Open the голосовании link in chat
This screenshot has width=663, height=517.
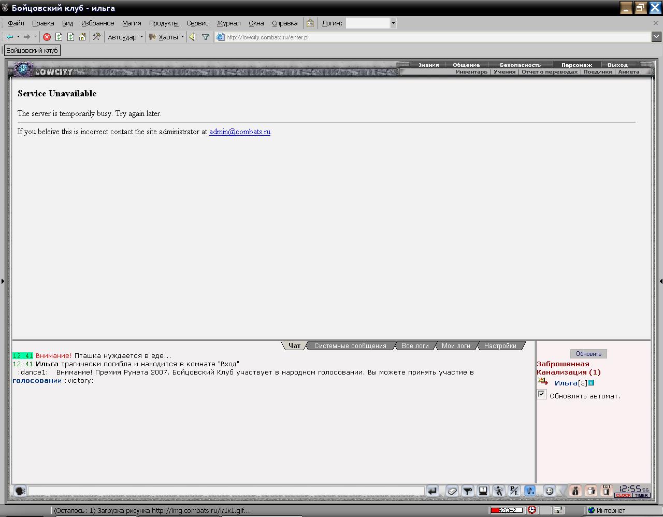[x=37, y=380]
